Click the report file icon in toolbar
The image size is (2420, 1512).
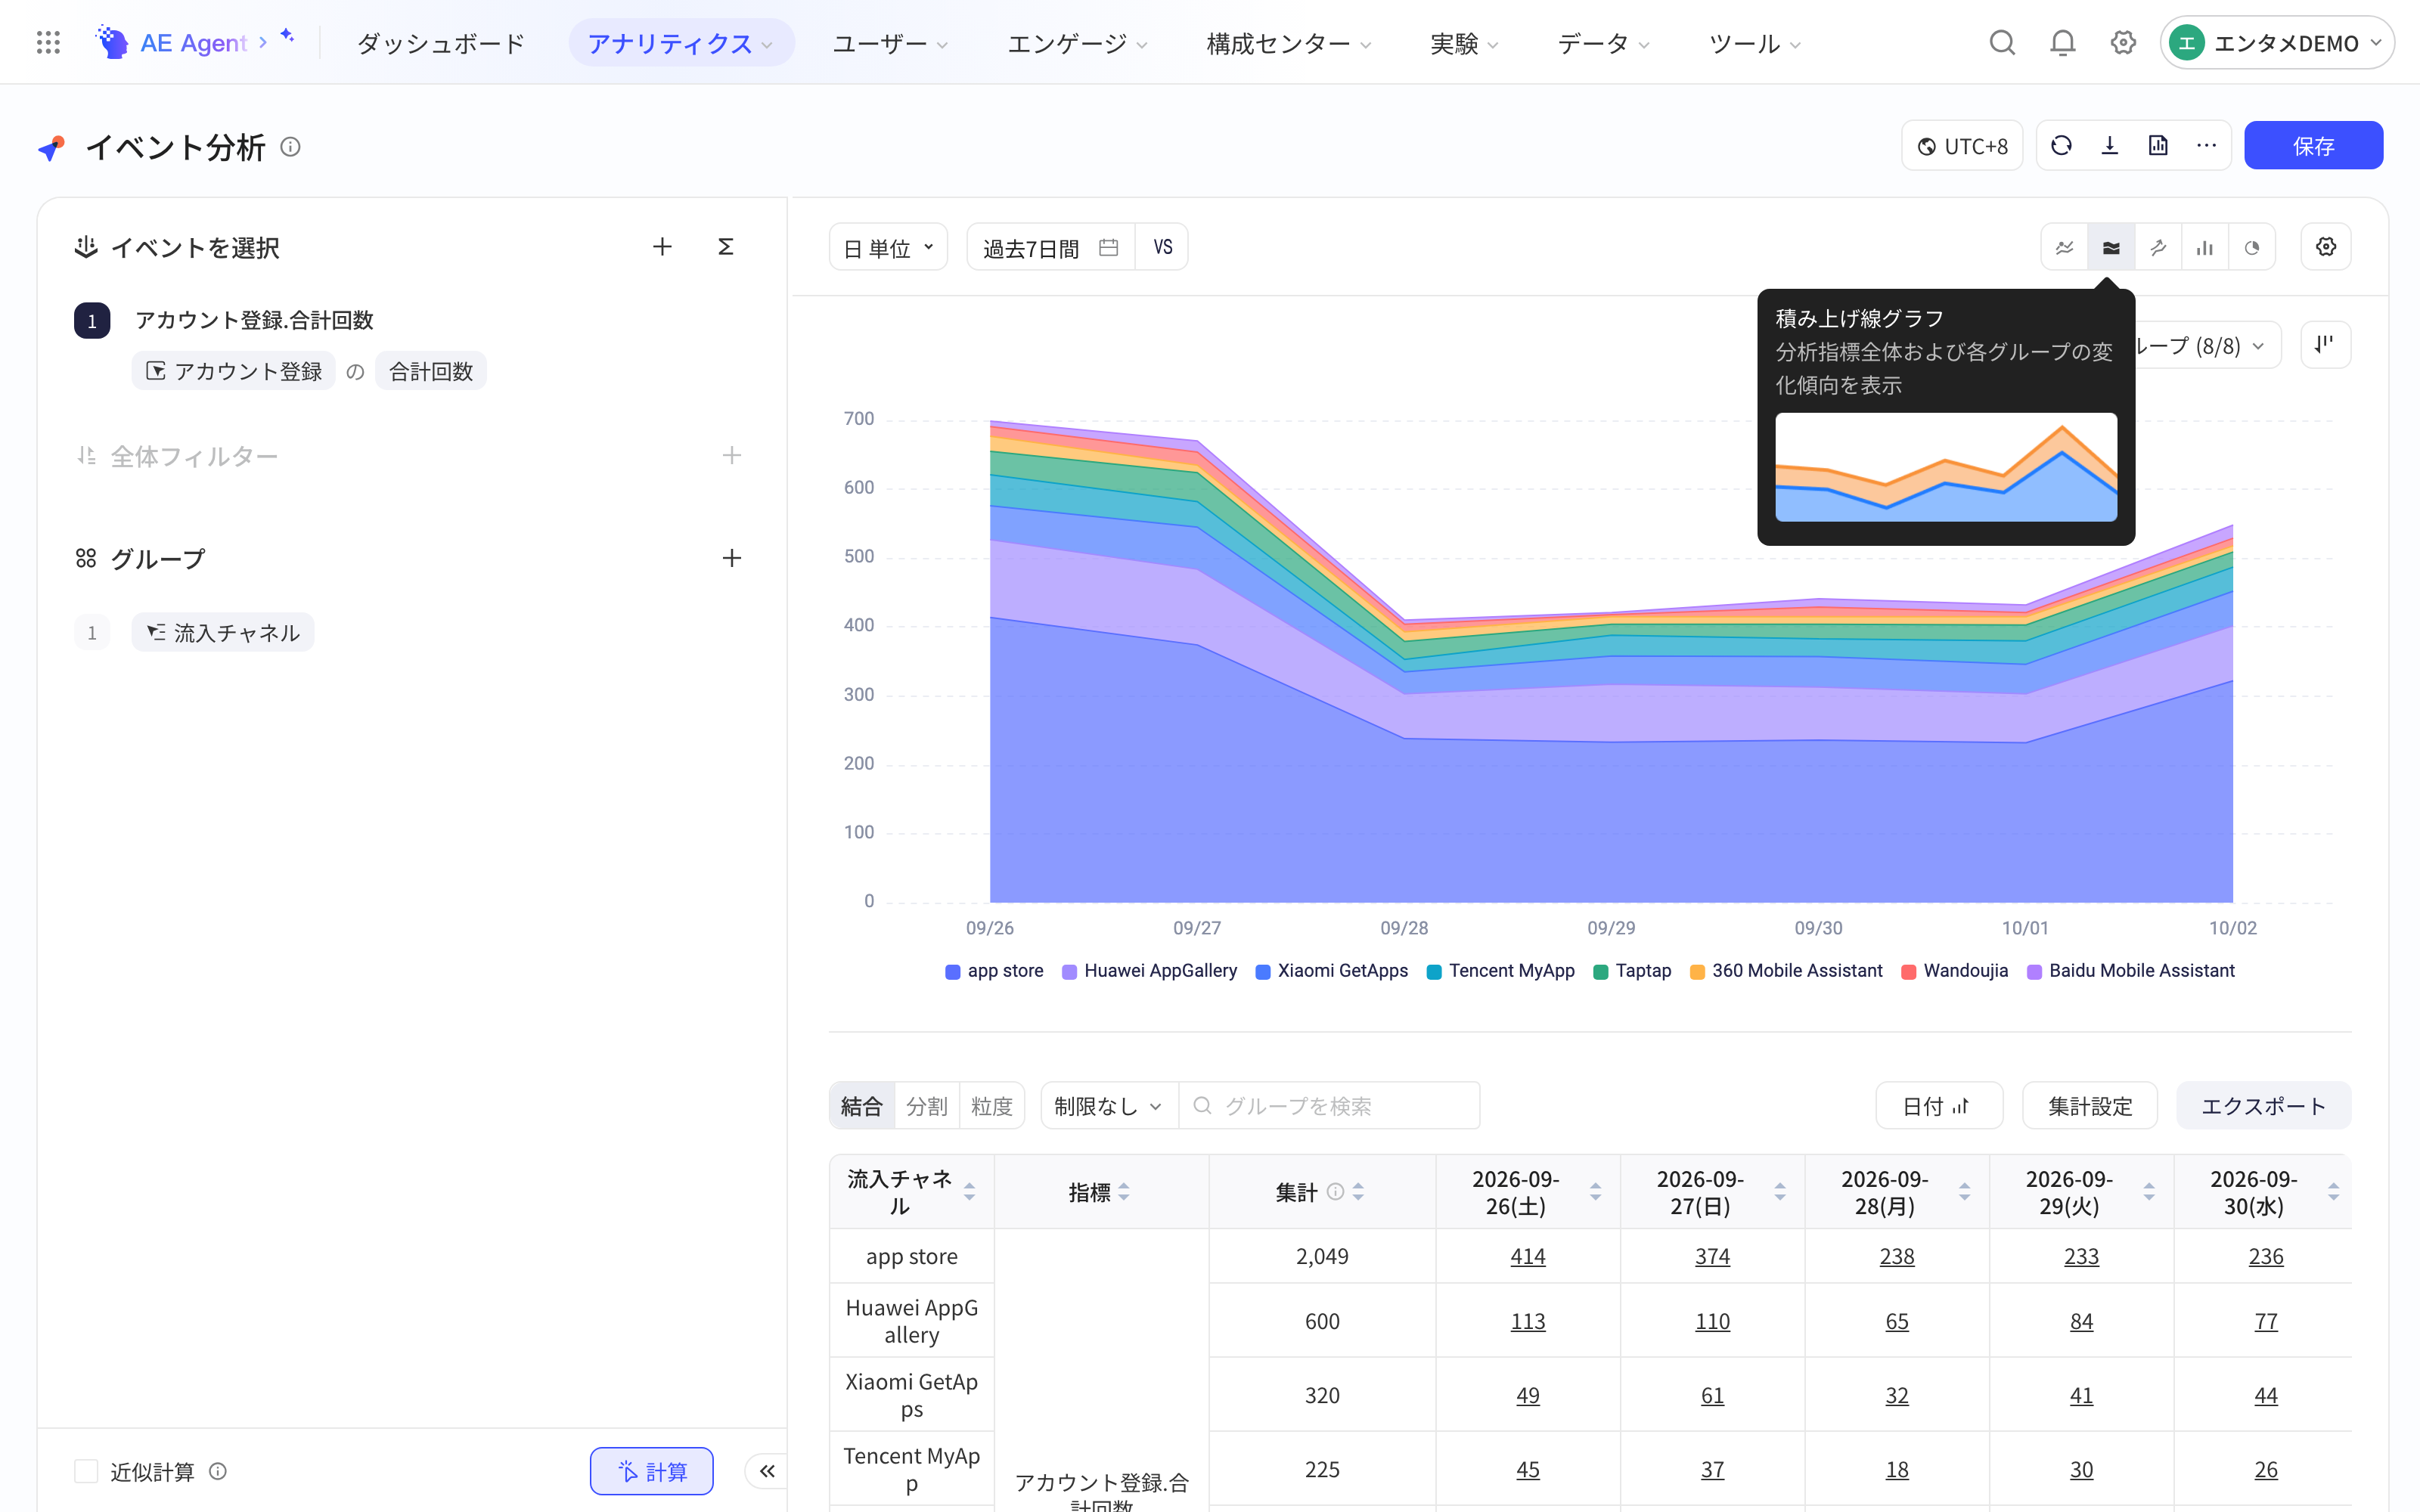[x=2158, y=145]
